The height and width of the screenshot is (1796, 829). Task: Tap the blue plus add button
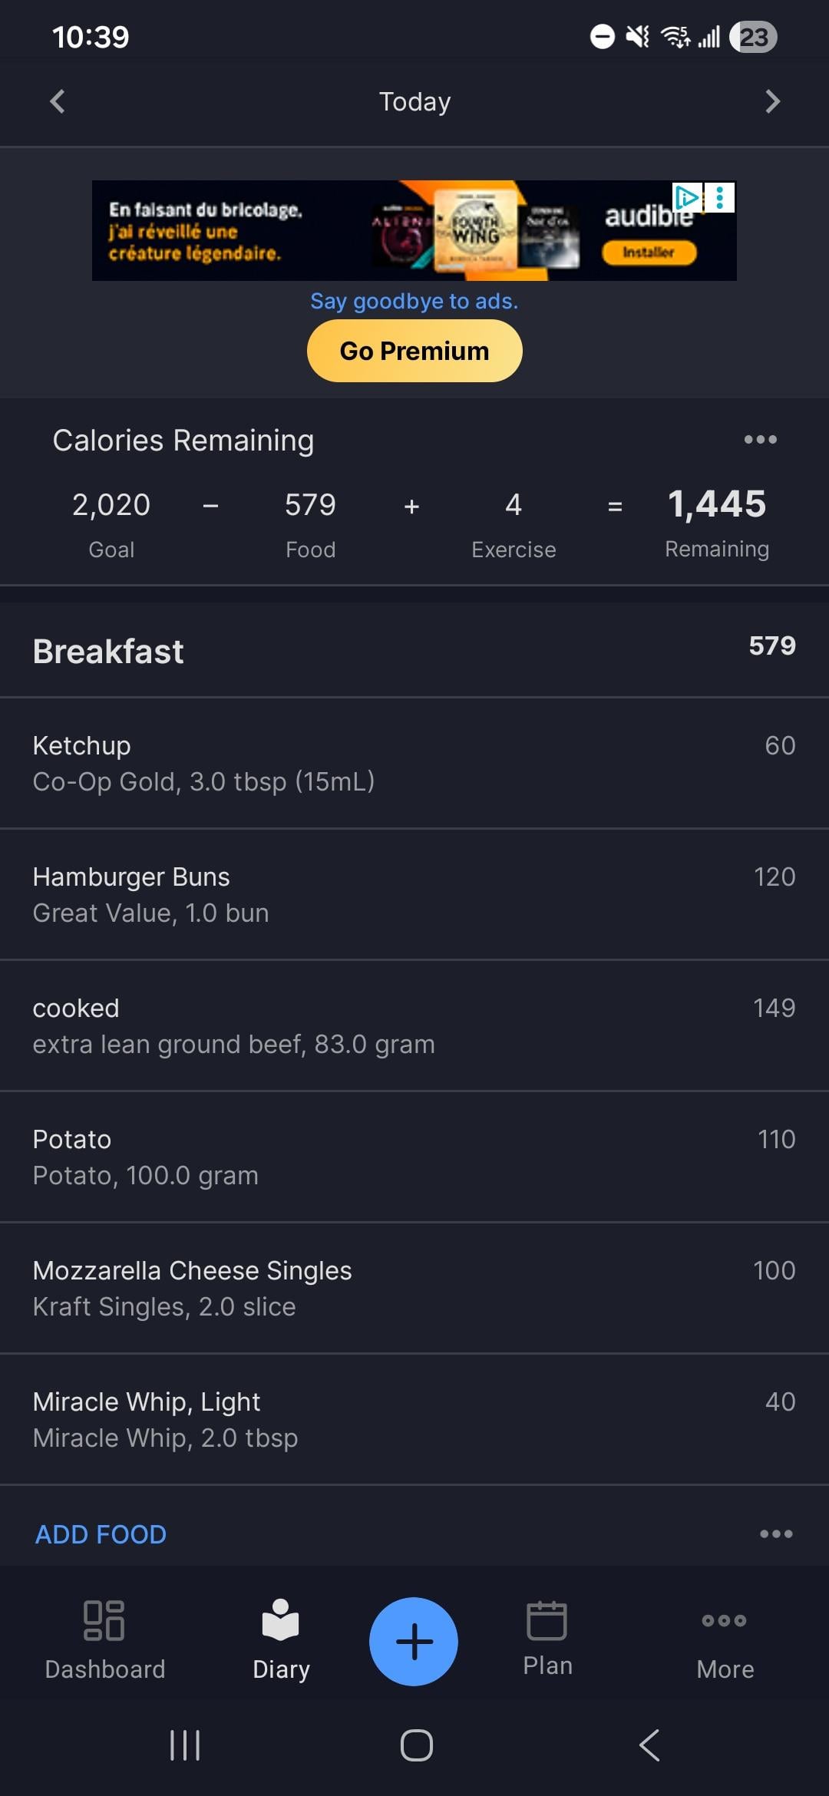[414, 1641]
